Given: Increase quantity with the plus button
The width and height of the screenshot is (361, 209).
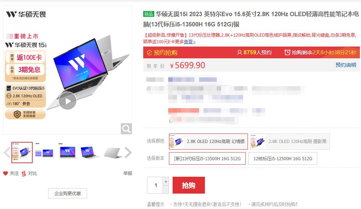Looking at the screenshot, I should [166, 181].
